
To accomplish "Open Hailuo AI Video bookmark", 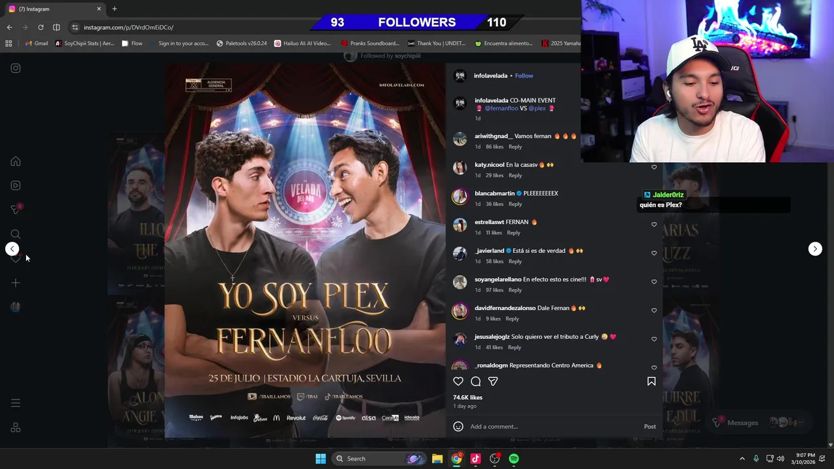I will pos(302,44).
